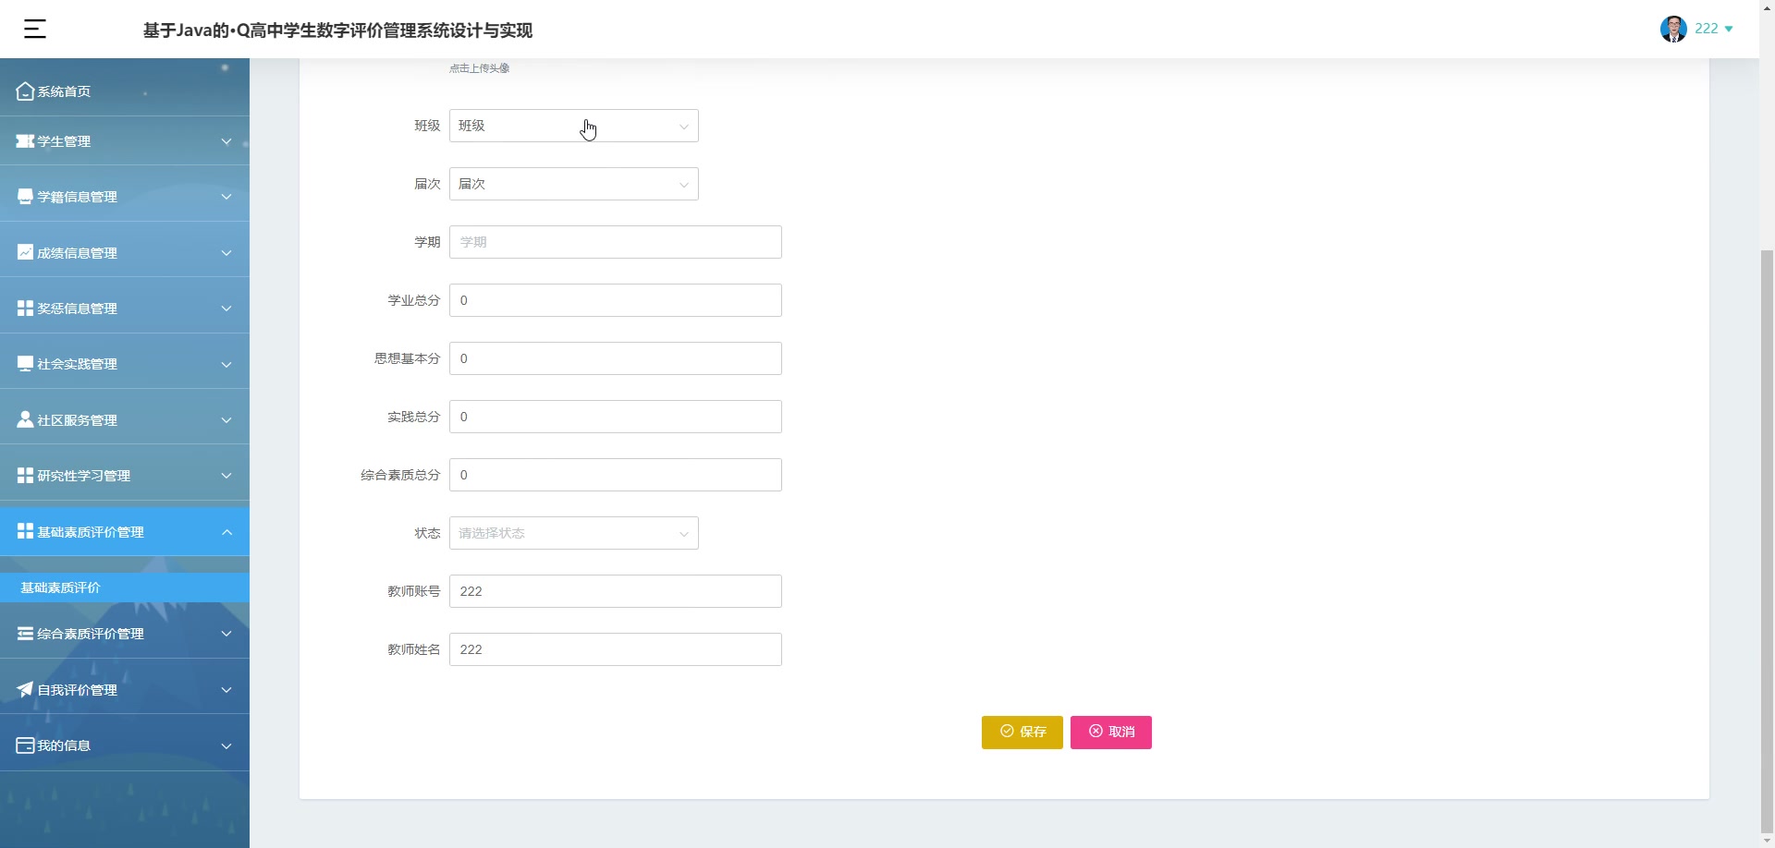Click the 成绩信息管理 chart icon
This screenshot has width=1775, height=848.
(x=25, y=252)
